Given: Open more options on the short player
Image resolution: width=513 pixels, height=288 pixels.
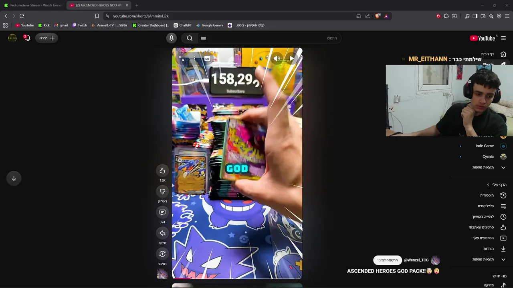Looking at the screenshot, I should click(194, 58).
